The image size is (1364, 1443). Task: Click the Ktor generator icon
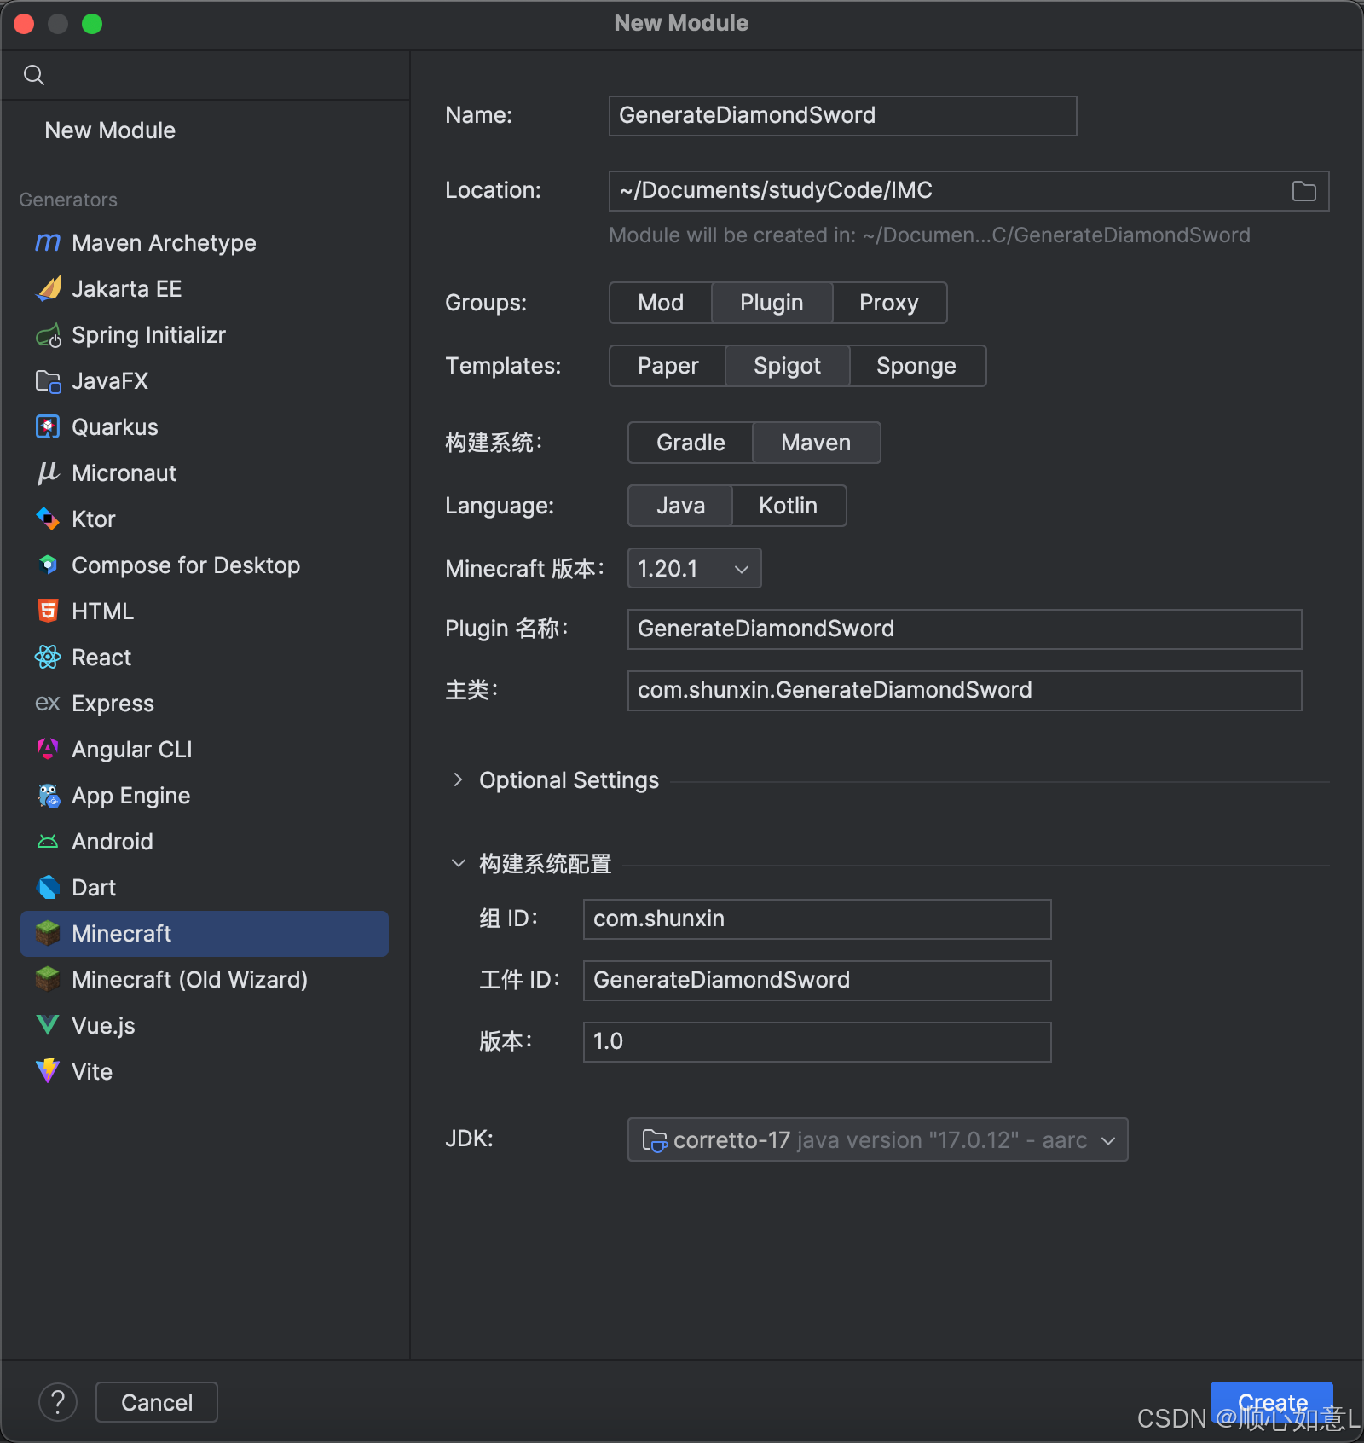[48, 519]
